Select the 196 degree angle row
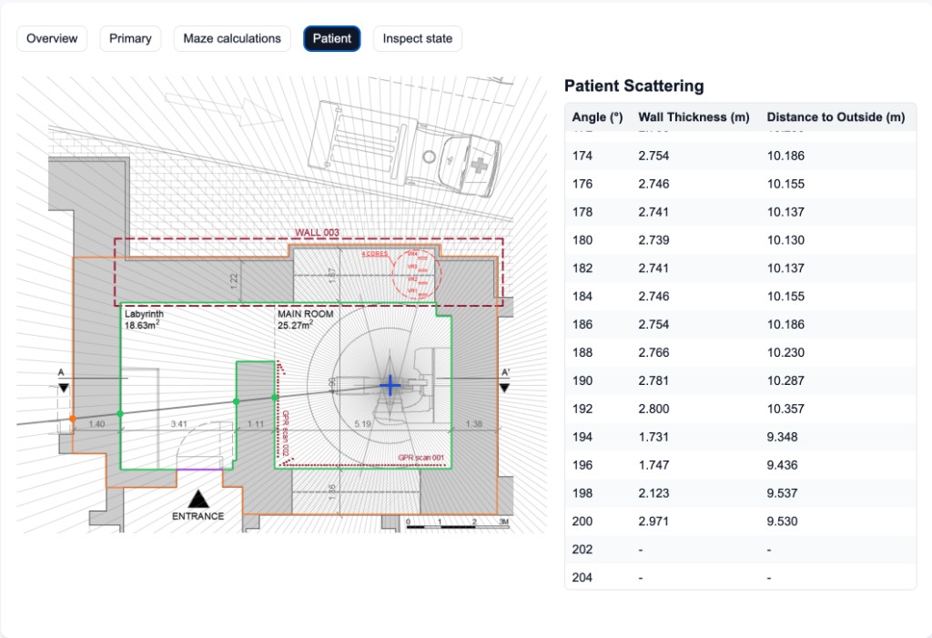The width and height of the screenshot is (932, 638). (741, 465)
